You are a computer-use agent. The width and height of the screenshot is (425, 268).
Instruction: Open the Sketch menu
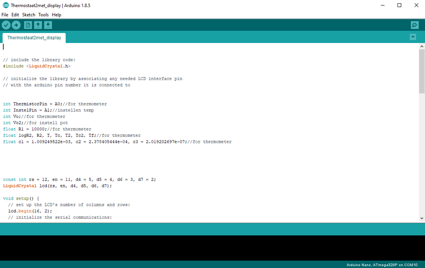coord(29,15)
